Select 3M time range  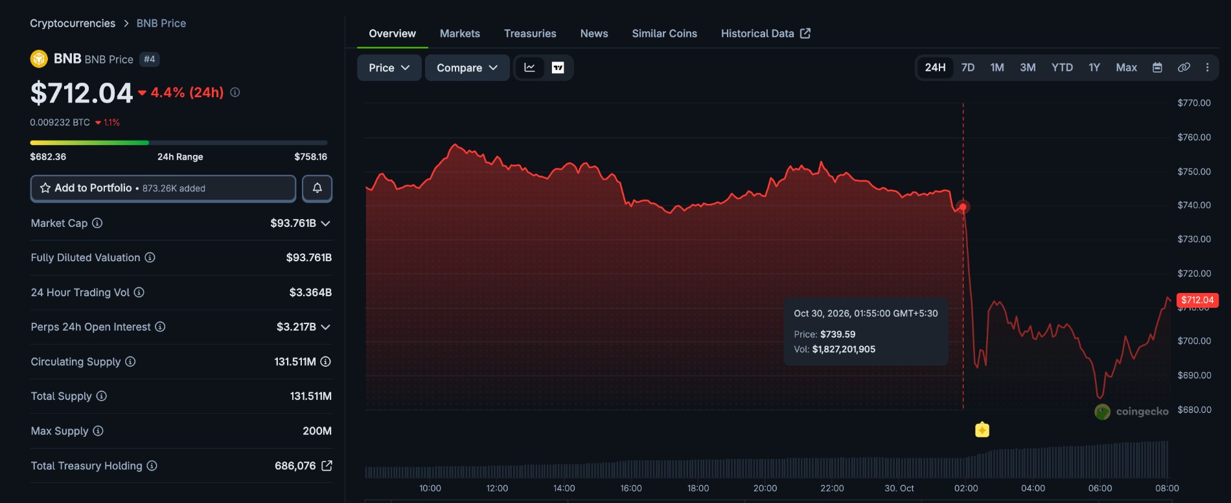1028,67
